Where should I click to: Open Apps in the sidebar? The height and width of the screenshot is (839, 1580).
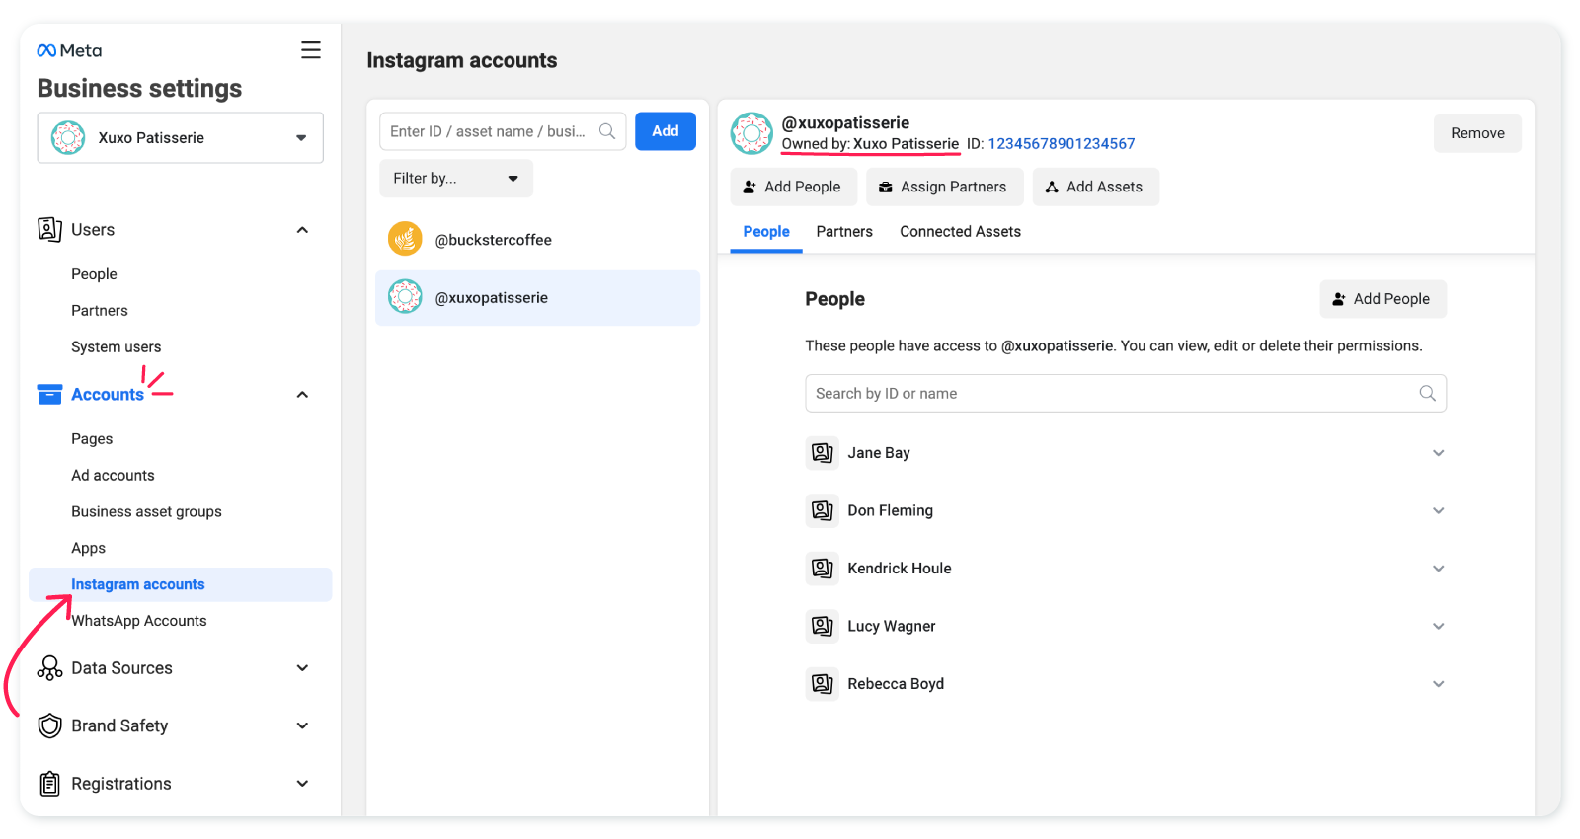point(88,549)
